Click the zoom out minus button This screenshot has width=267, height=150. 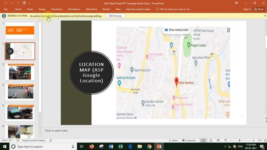[231, 140]
